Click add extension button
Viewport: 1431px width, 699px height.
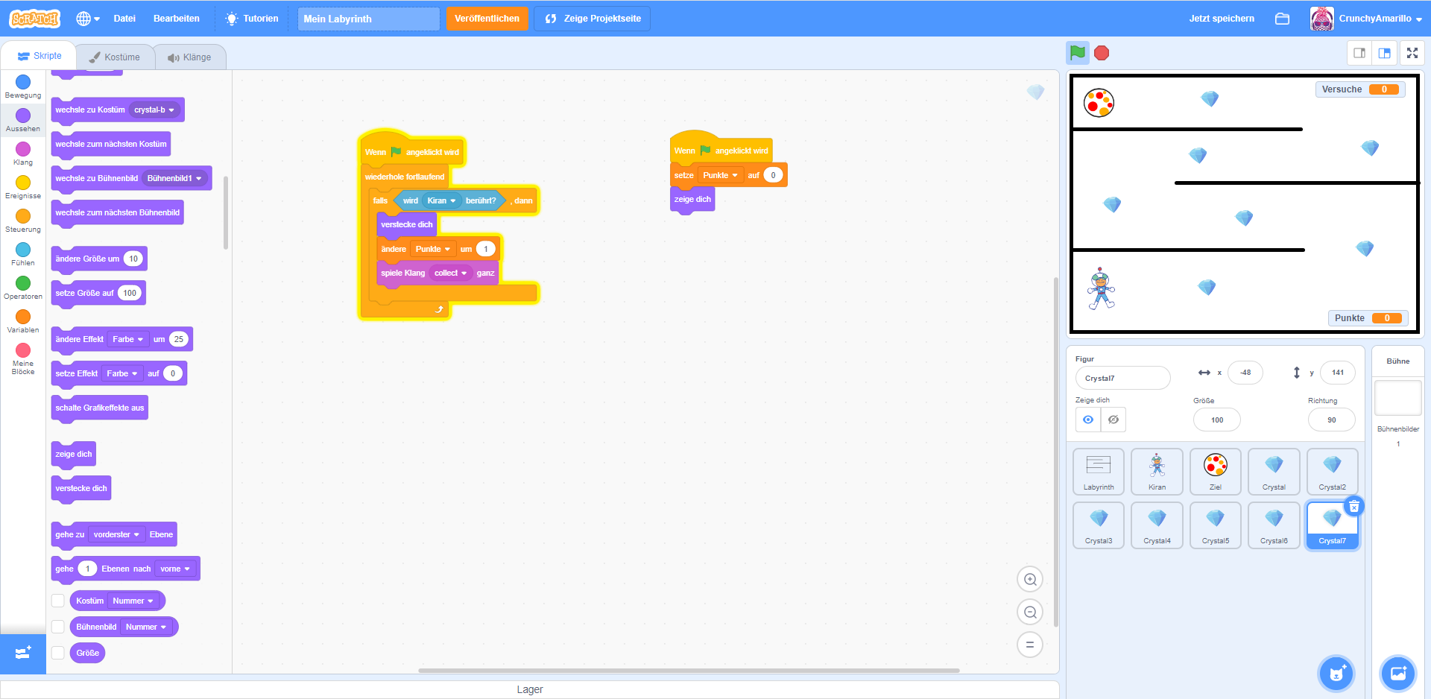[23, 654]
